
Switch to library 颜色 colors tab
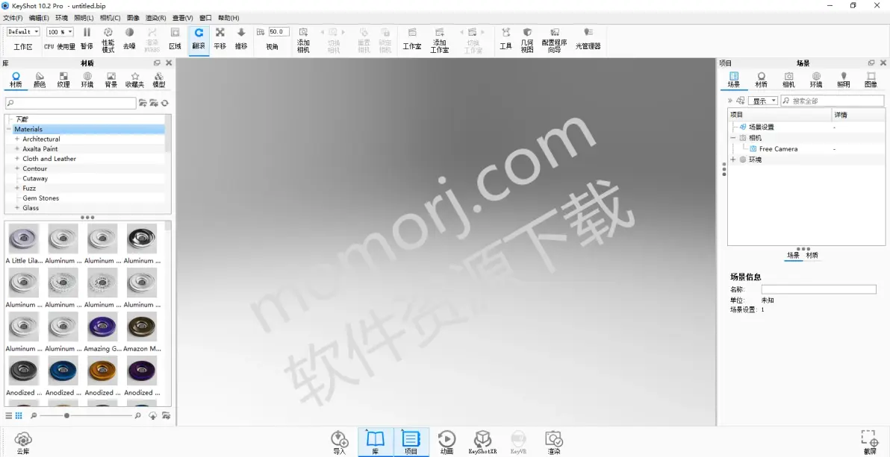click(40, 80)
